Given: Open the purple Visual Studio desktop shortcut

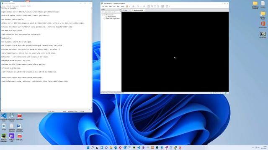Looking at the screenshot, I should (12, 137).
